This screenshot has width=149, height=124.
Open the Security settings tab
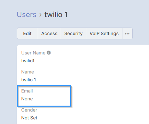74,33
